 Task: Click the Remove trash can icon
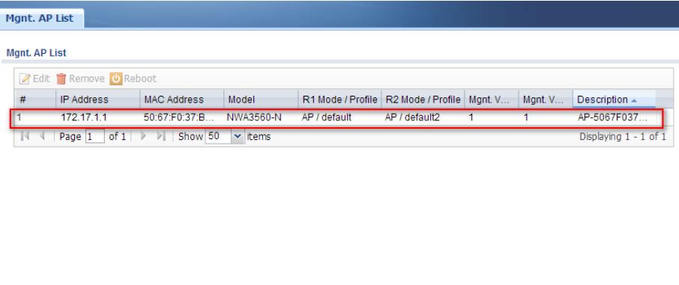(61, 79)
